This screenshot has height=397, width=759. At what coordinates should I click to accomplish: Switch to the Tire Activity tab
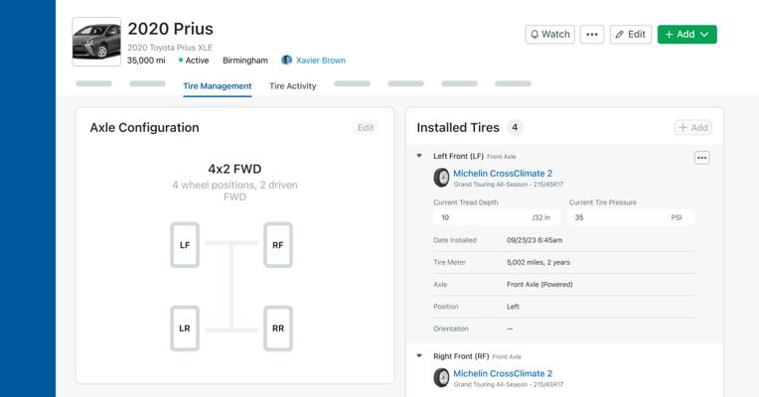[292, 86]
